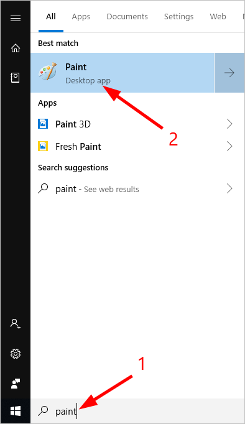
Task: Expand the paint web results chevron
Action: coord(229,188)
